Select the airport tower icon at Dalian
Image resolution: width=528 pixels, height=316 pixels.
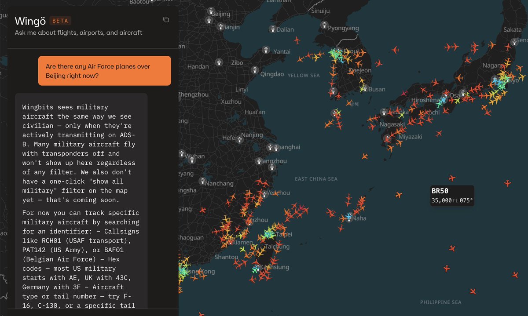click(273, 29)
